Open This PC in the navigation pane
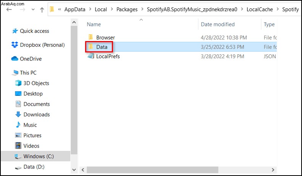The width and height of the screenshot is (302, 176). 28,73
